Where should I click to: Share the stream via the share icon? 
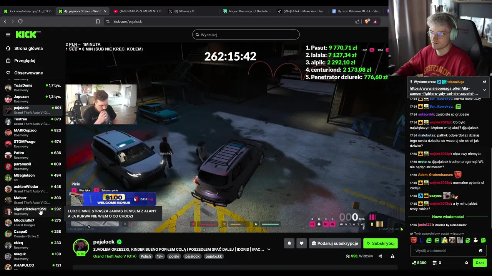tap(380, 256)
